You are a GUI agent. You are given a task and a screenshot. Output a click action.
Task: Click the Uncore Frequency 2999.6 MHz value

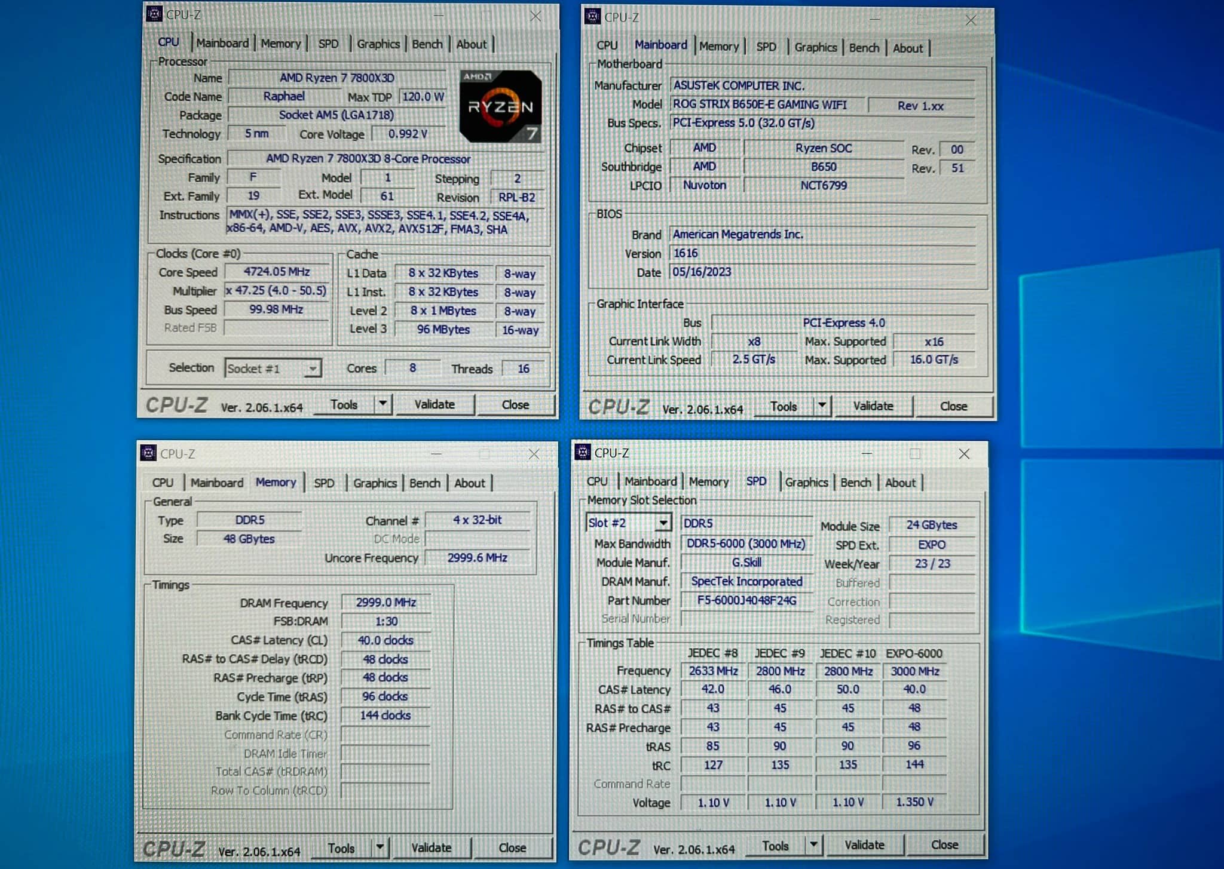tap(478, 558)
